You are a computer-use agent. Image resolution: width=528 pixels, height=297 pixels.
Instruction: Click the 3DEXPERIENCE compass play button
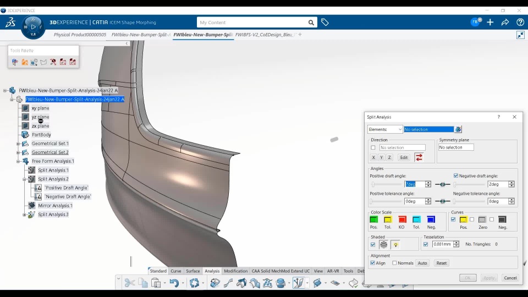coord(33,26)
